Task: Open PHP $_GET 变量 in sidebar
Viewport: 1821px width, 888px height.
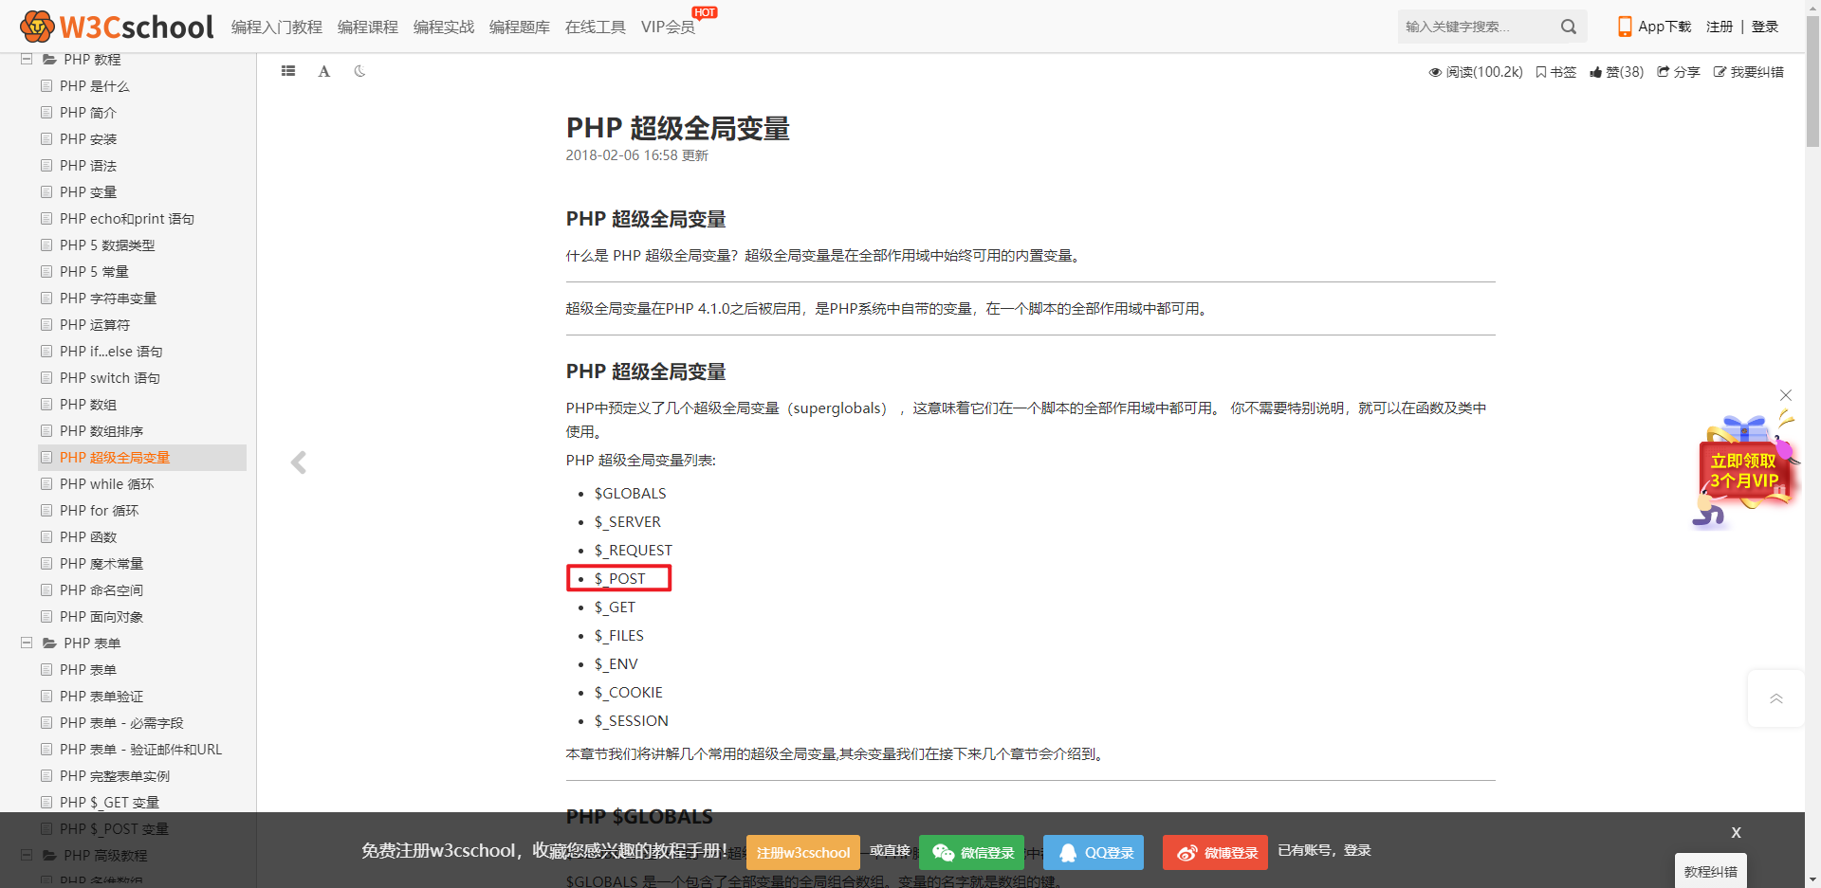Action: [x=109, y=803]
